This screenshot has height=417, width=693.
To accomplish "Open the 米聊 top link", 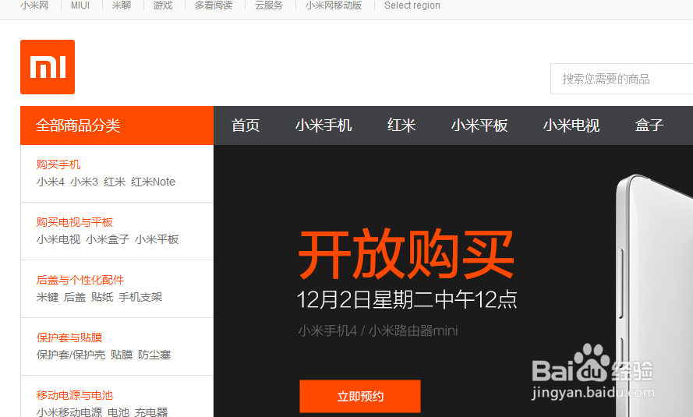I will pyautogui.click(x=121, y=5).
